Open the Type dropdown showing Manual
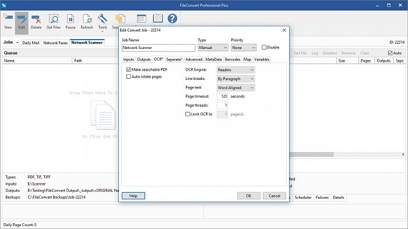The image size is (408, 229). (x=213, y=48)
